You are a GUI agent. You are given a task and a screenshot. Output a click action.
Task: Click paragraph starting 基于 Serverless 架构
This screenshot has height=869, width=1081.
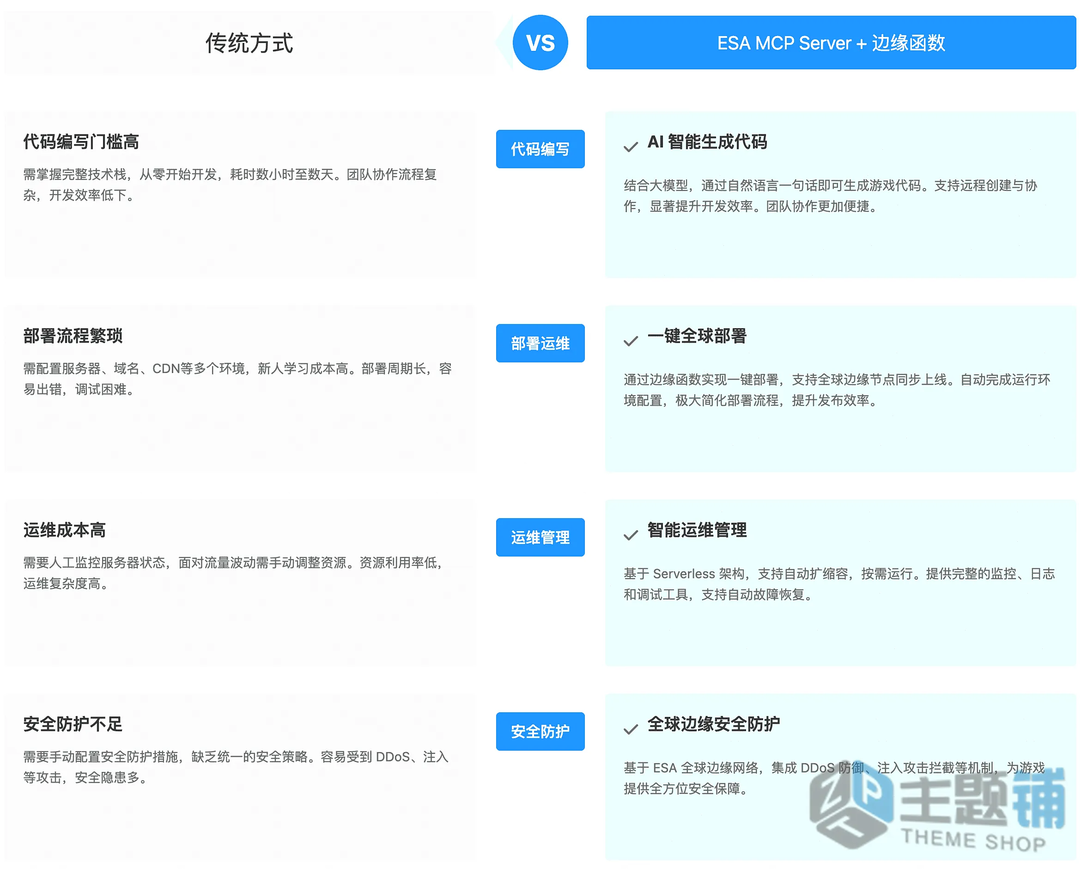click(x=839, y=584)
